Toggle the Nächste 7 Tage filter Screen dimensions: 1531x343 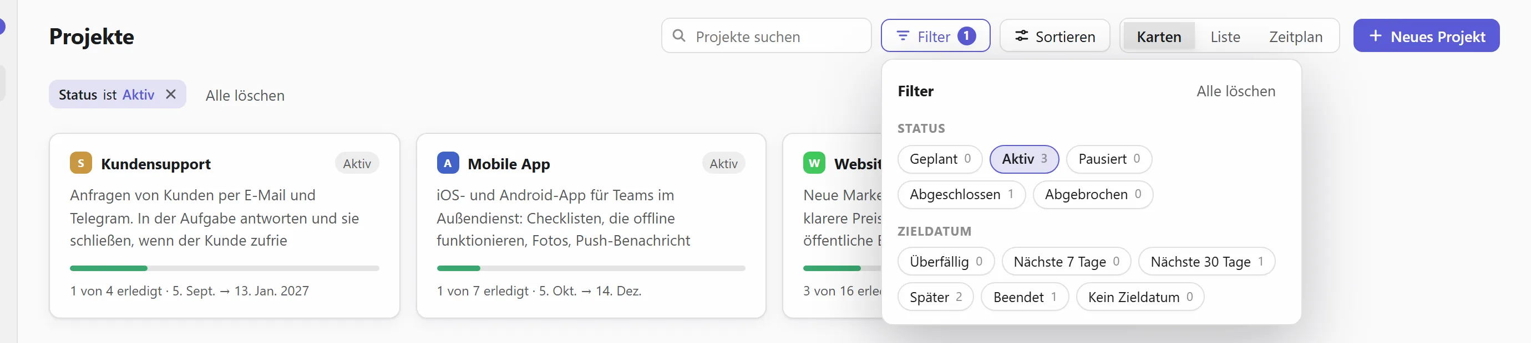point(1066,261)
